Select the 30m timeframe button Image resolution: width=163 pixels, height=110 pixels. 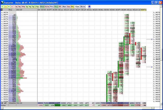(x=23, y=7)
